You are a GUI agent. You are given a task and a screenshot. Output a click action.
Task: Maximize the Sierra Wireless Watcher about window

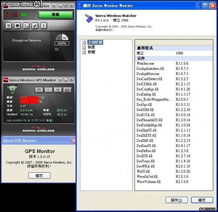206,6
